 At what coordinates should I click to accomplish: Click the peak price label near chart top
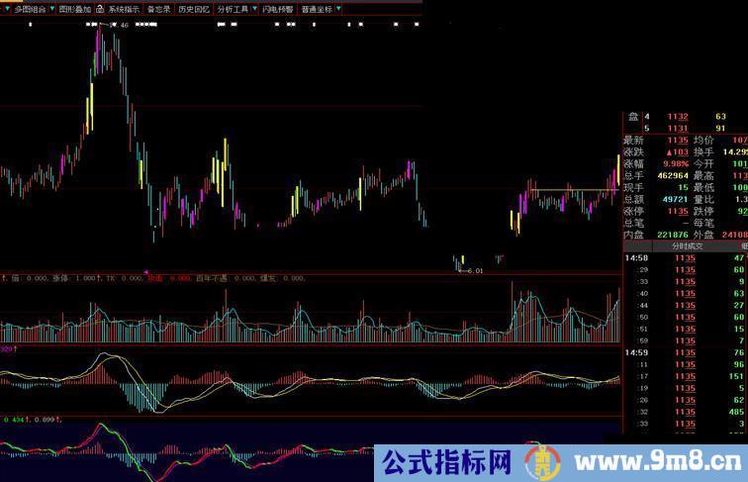[119, 25]
